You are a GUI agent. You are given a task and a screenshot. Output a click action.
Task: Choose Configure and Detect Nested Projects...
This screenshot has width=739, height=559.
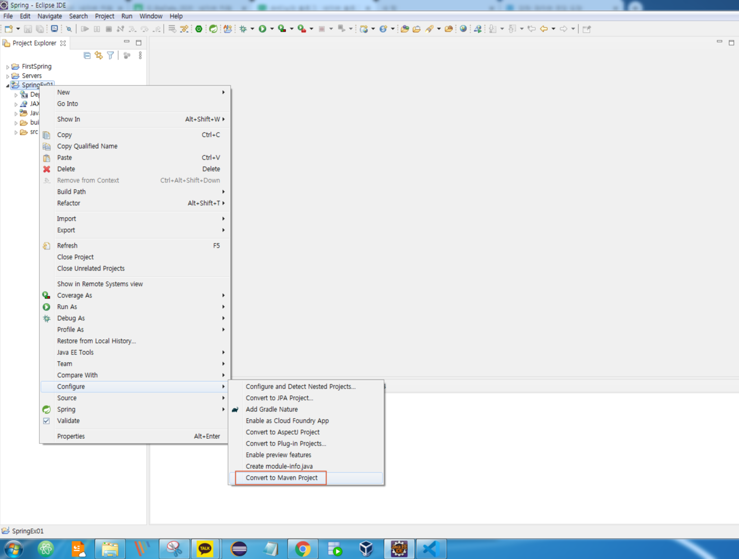pyautogui.click(x=306, y=386)
